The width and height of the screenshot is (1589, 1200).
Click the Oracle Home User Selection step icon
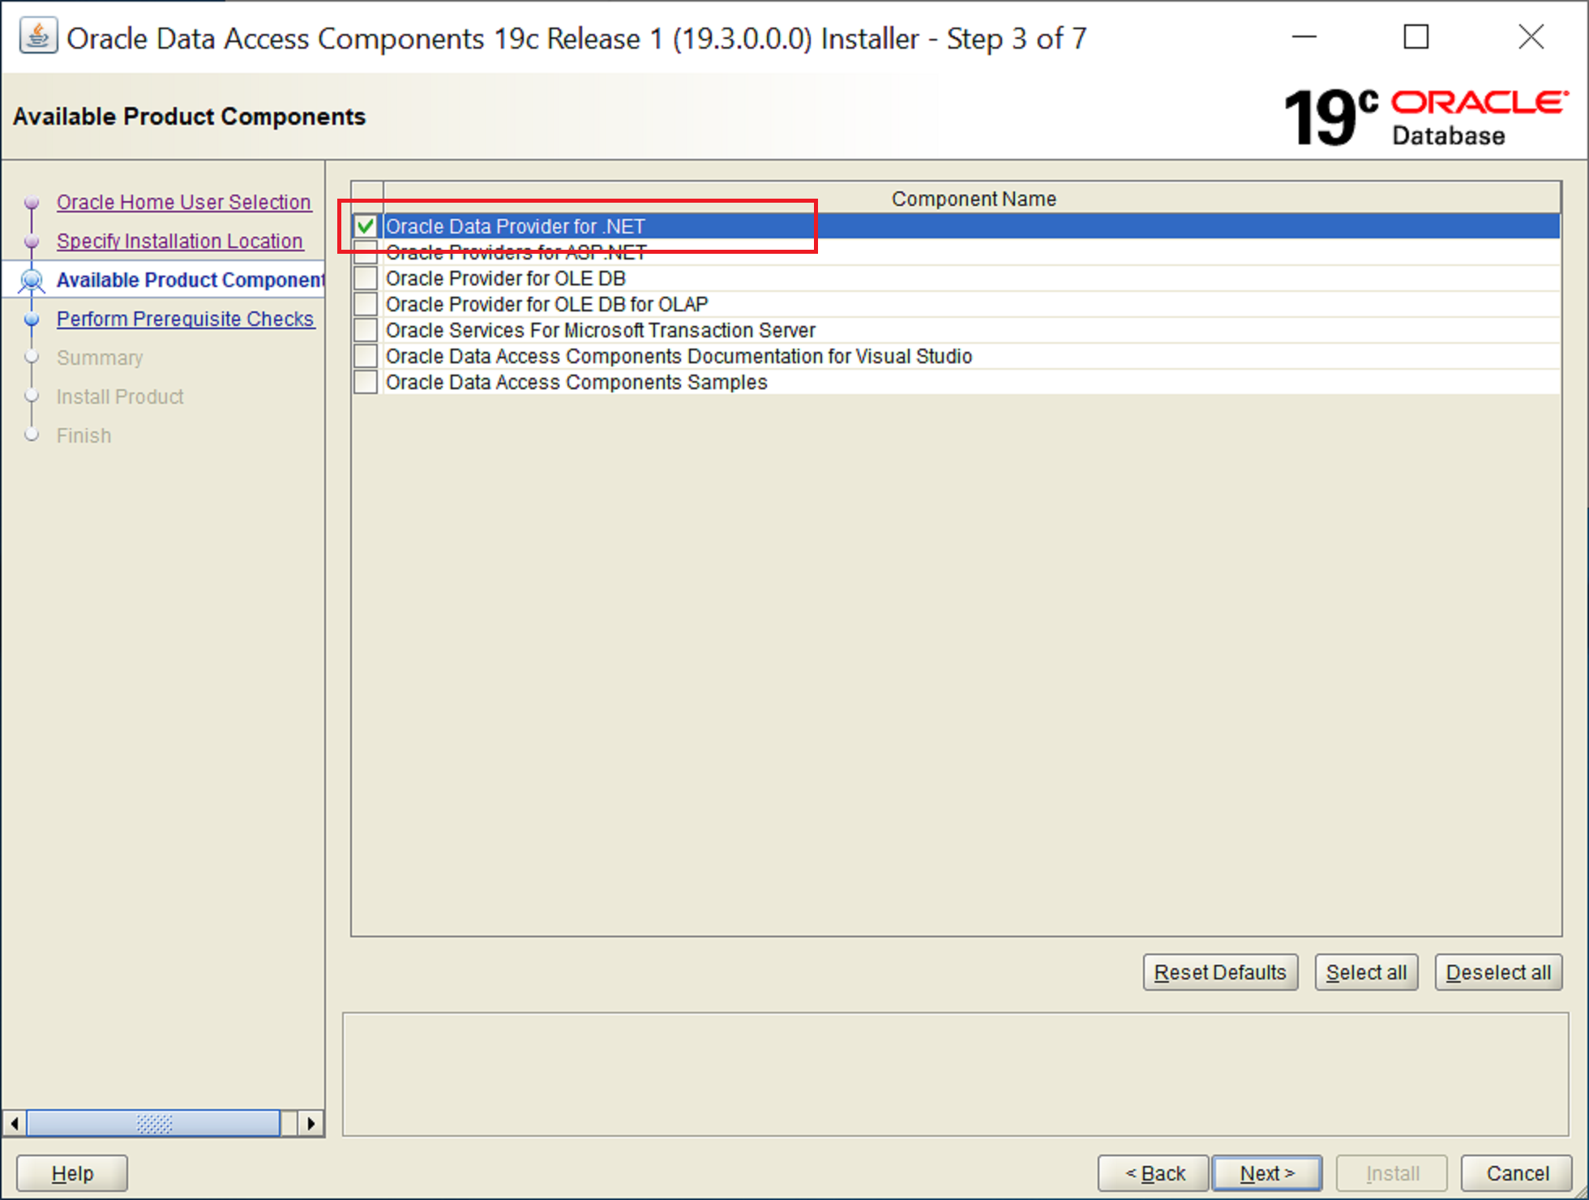tap(34, 200)
